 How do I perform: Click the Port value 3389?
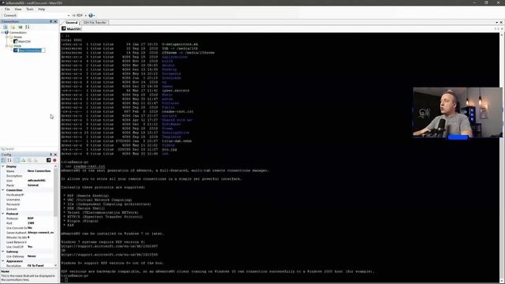[x=31, y=223]
